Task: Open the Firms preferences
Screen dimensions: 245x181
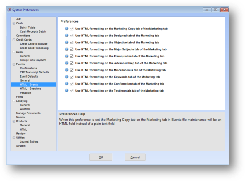Action: (x=19, y=97)
